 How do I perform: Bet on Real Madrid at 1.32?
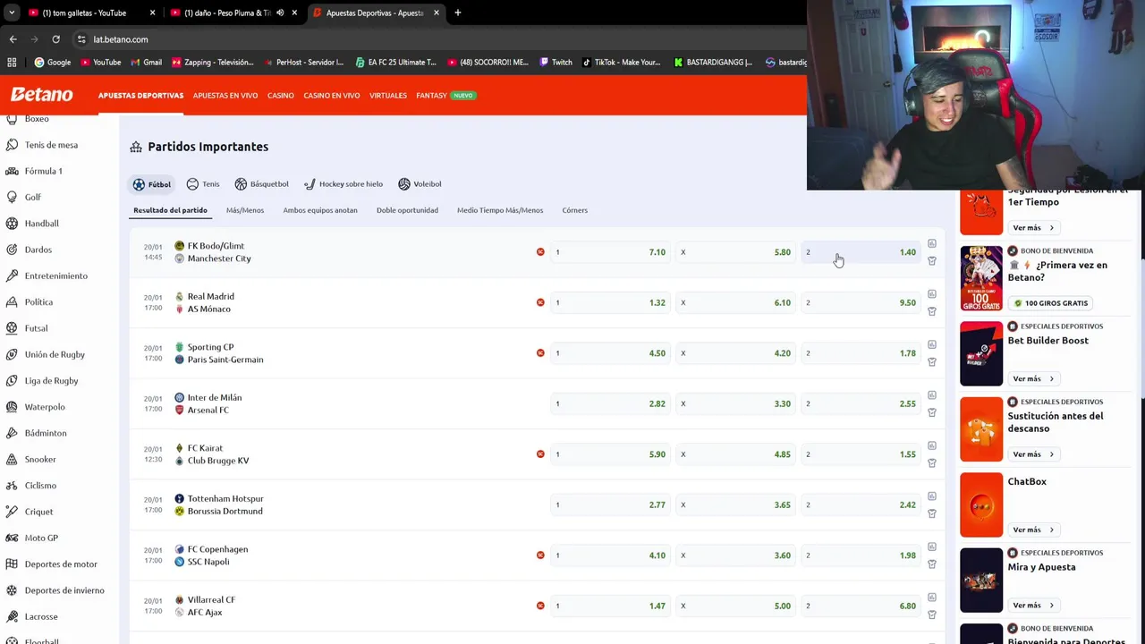coord(610,302)
